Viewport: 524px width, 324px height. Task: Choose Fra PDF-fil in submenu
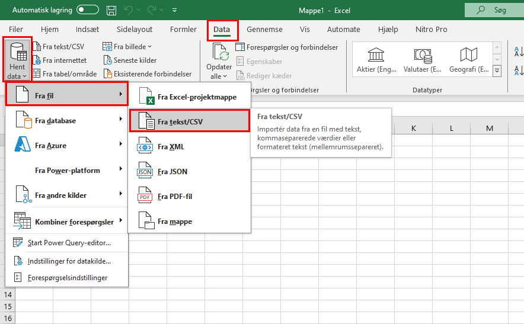pos(190,197)
